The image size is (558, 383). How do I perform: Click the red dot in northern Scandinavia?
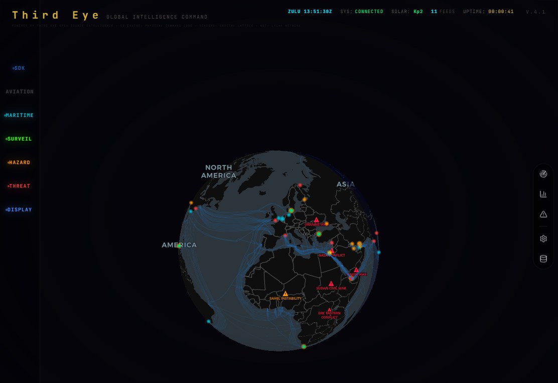pos(300,185)
